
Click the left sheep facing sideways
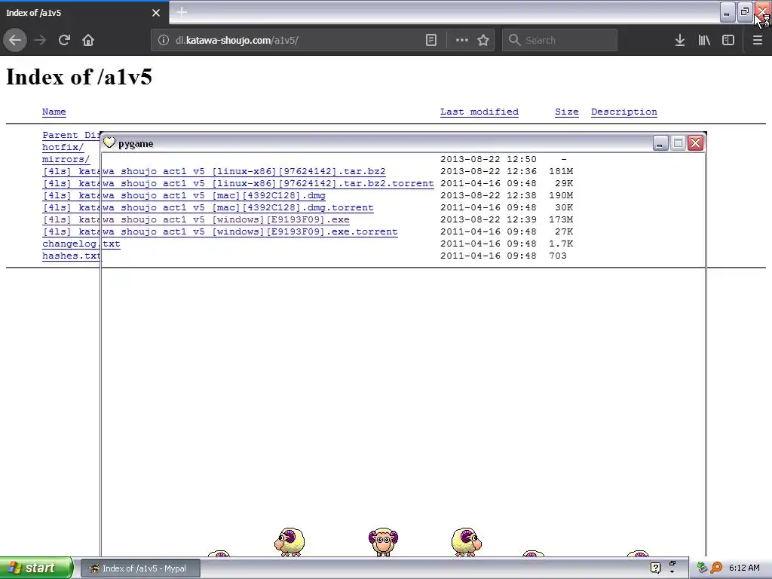click(x=289, y=542)
